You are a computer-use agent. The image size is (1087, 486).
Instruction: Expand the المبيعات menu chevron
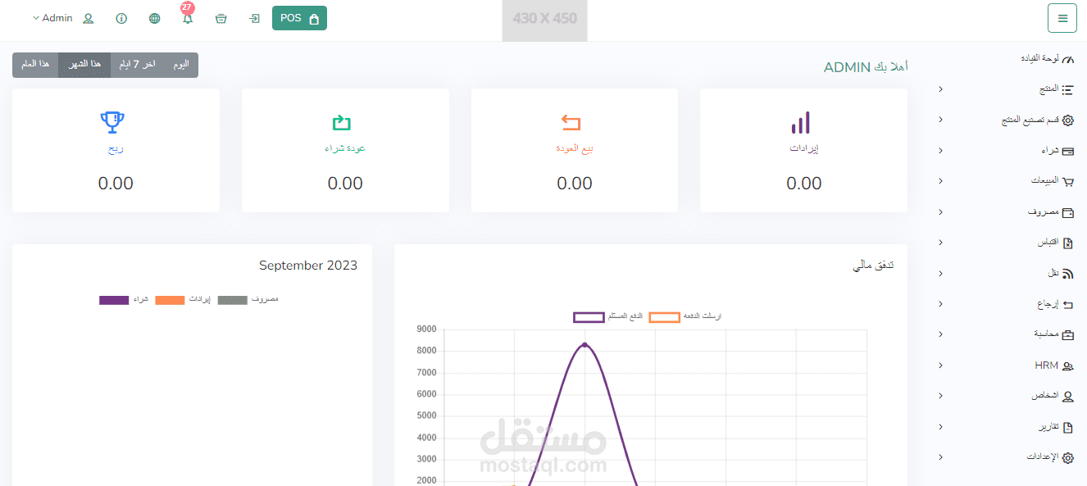pos(940,181)
